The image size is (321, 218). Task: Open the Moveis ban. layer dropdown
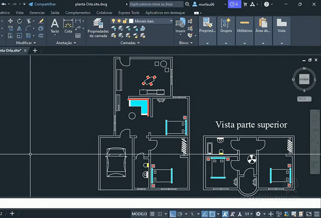click(x=171, y=21)
